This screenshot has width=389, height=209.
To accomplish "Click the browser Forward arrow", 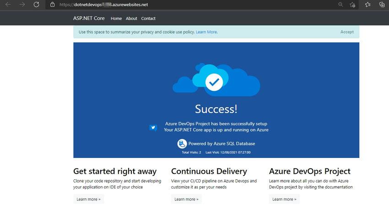I will (22, 5).
